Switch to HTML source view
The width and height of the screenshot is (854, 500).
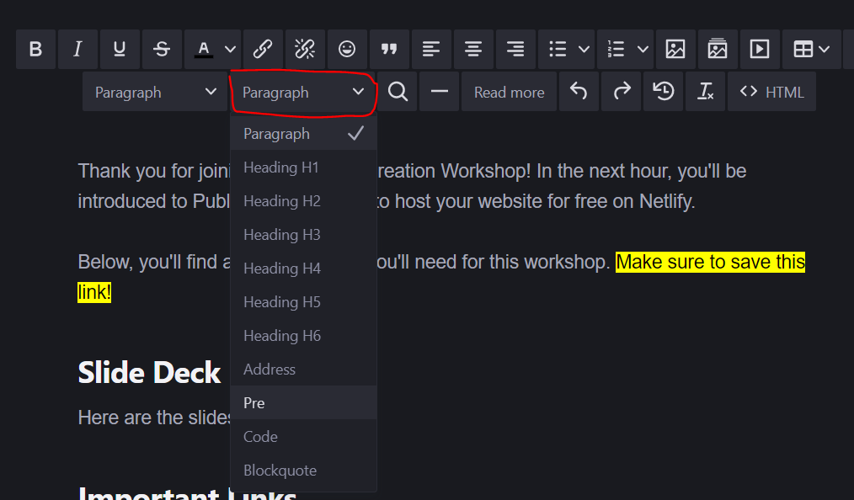tap(771, 92)
